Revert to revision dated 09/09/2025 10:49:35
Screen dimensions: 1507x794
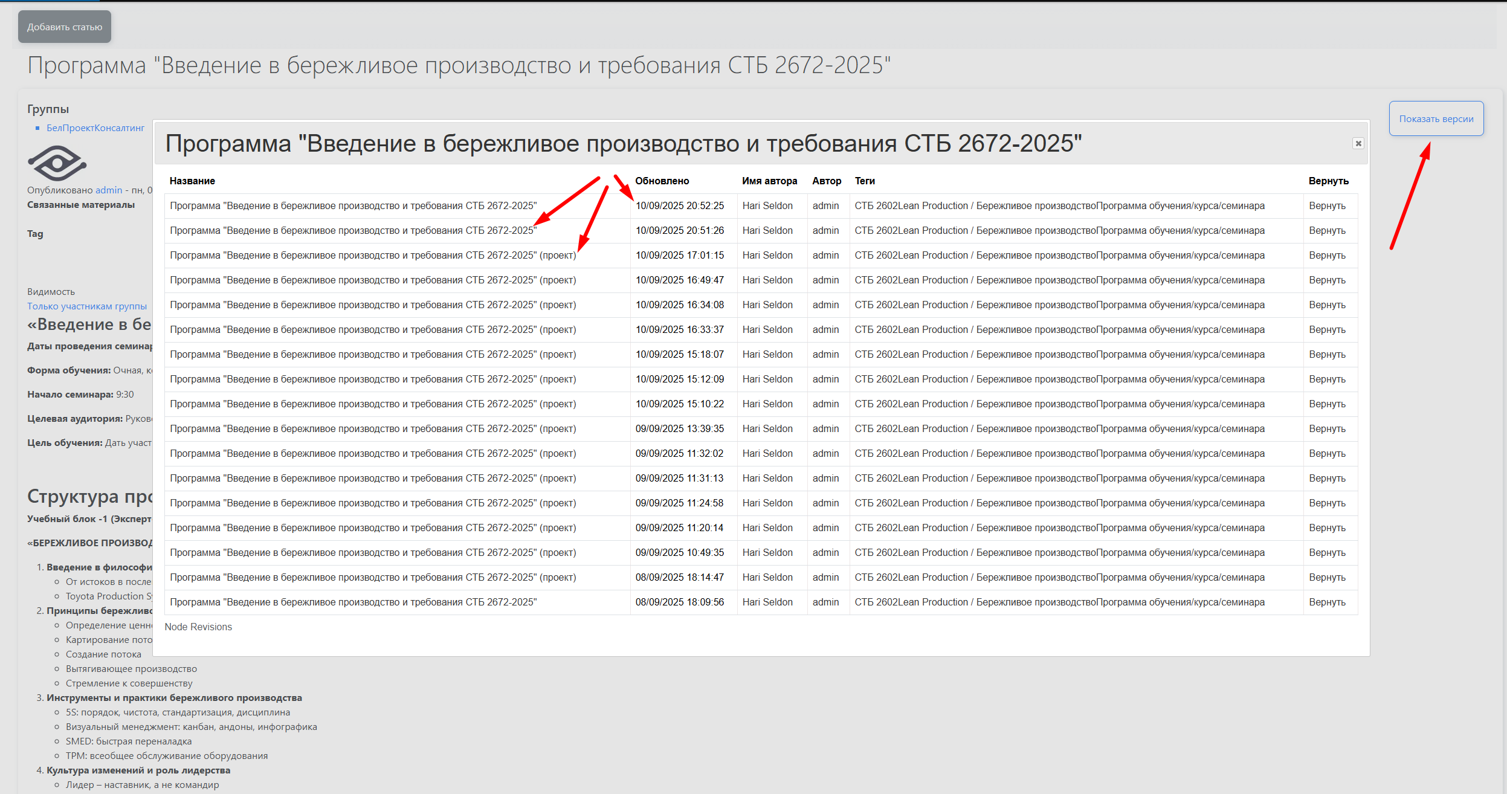pos(1327,553)
